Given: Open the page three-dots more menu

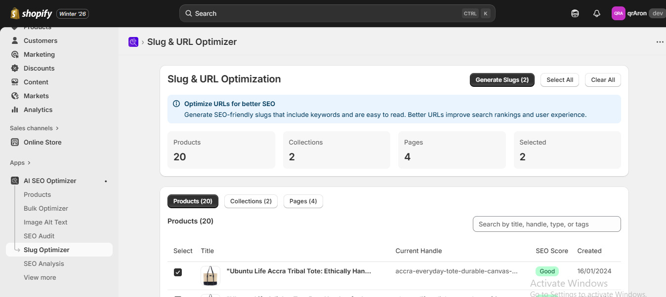Looking at the screenshot, I should click(660, 42).
